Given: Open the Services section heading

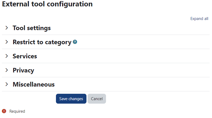Looking at the screenshot, I should 25,56.
